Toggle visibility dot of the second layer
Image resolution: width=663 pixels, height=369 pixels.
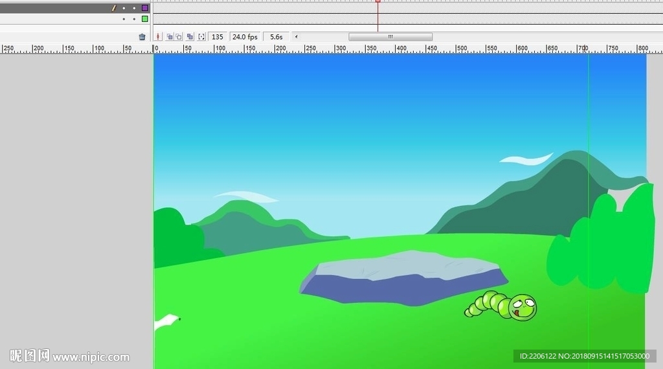(124, 19)
